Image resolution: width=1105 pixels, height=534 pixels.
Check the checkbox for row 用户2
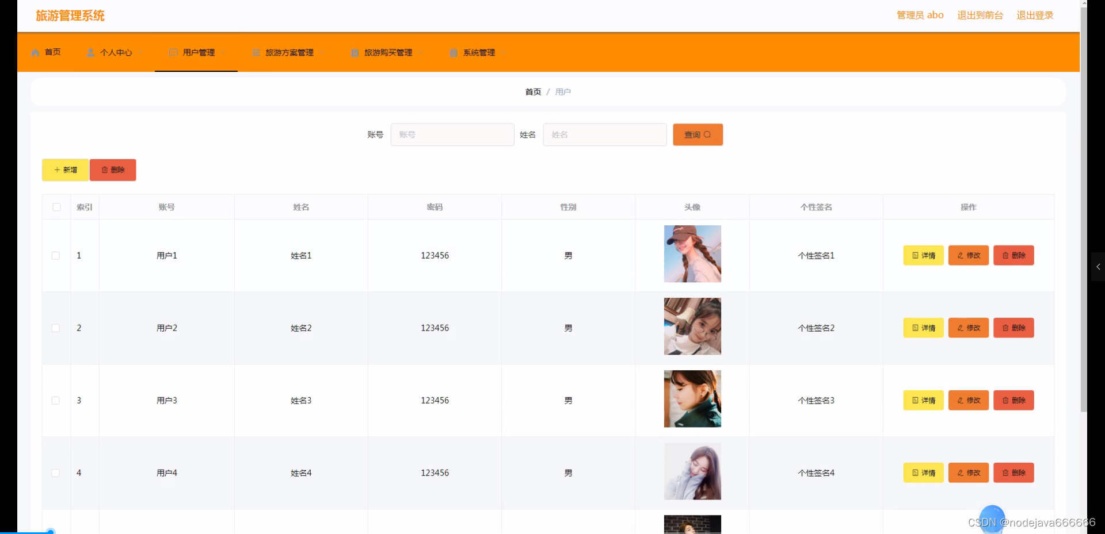56,328
